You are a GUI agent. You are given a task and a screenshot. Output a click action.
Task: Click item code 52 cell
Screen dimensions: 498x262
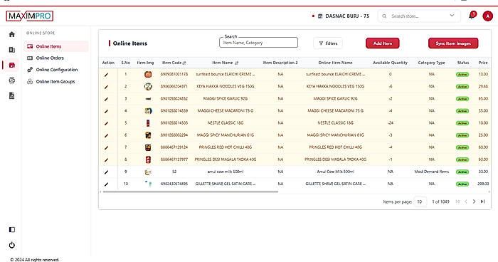coord(174,172)
